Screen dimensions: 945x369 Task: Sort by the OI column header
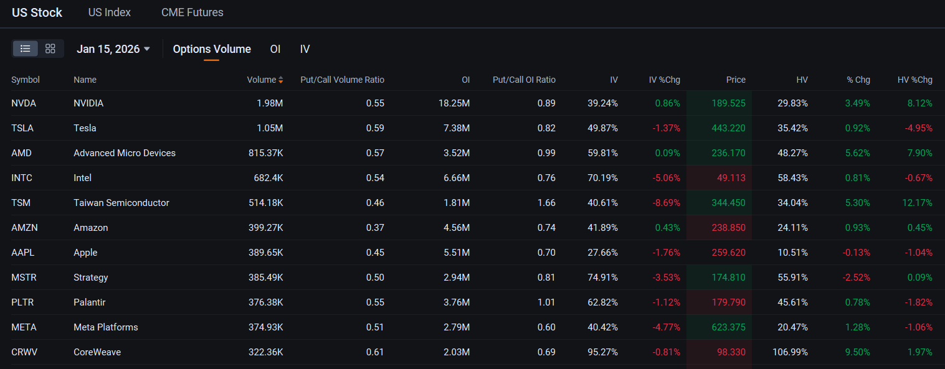(465, 80)
